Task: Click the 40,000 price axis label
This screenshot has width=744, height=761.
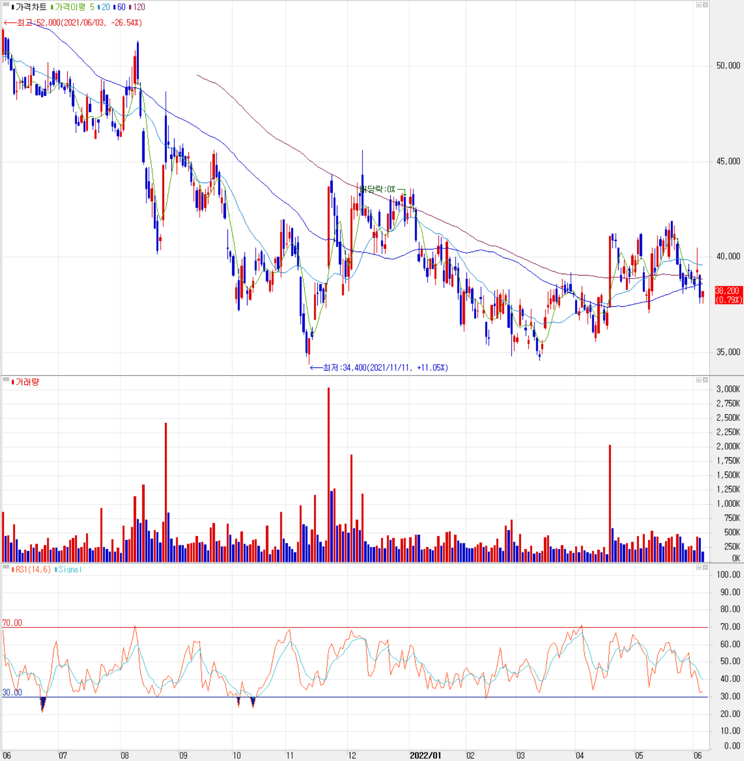Action: [728, 256]
